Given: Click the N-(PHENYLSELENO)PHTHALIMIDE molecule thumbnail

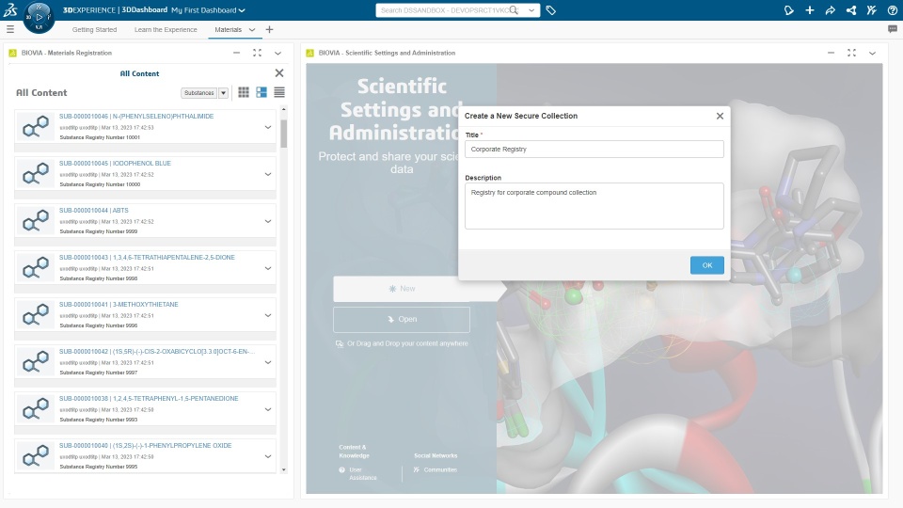Looking at the screenshot, I should 36,127.
